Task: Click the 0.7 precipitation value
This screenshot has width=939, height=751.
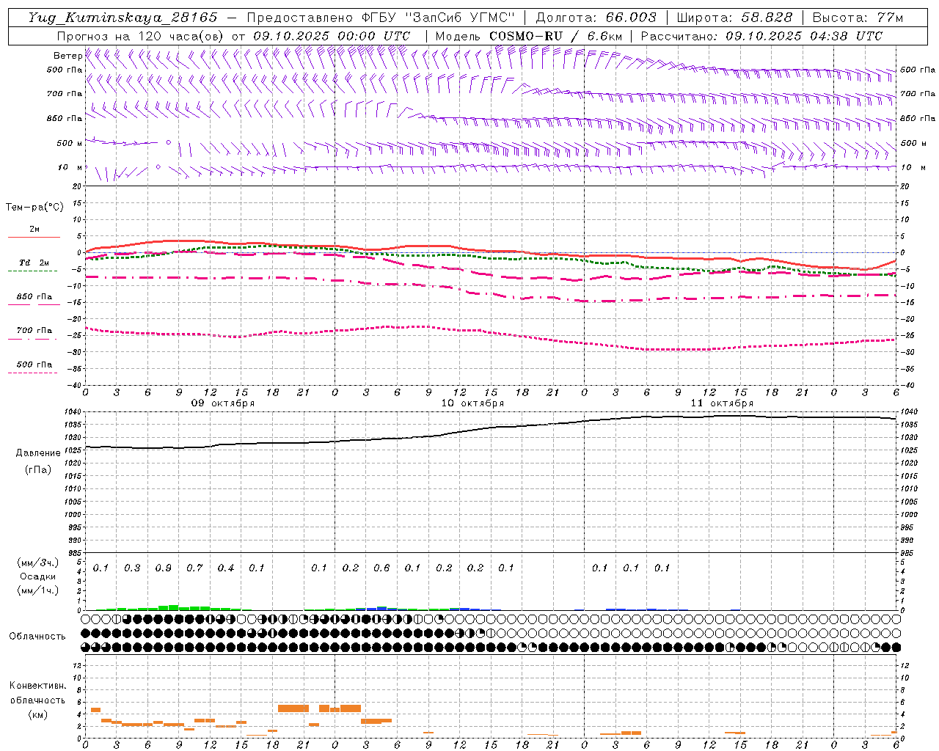Action: click(194, 568)
